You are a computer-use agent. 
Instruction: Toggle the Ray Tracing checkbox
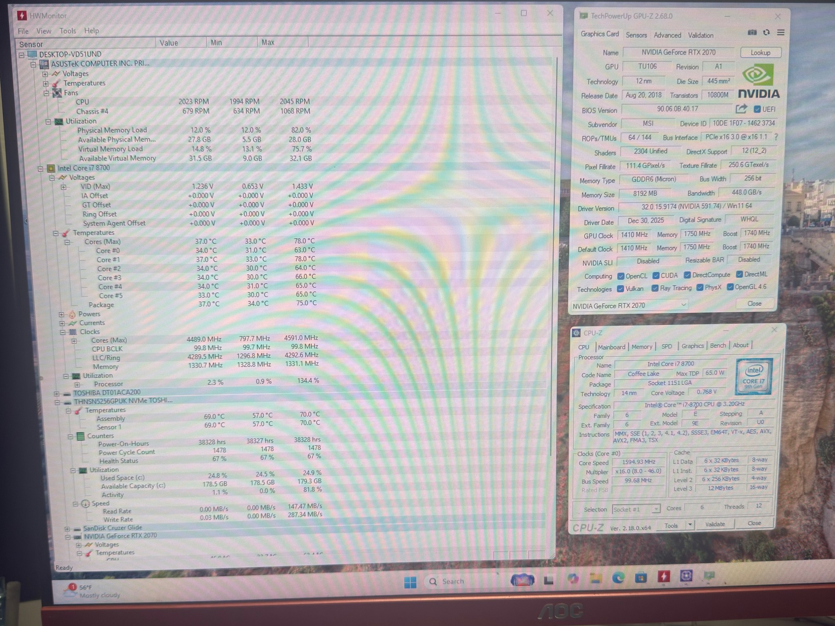coord(655,289)
